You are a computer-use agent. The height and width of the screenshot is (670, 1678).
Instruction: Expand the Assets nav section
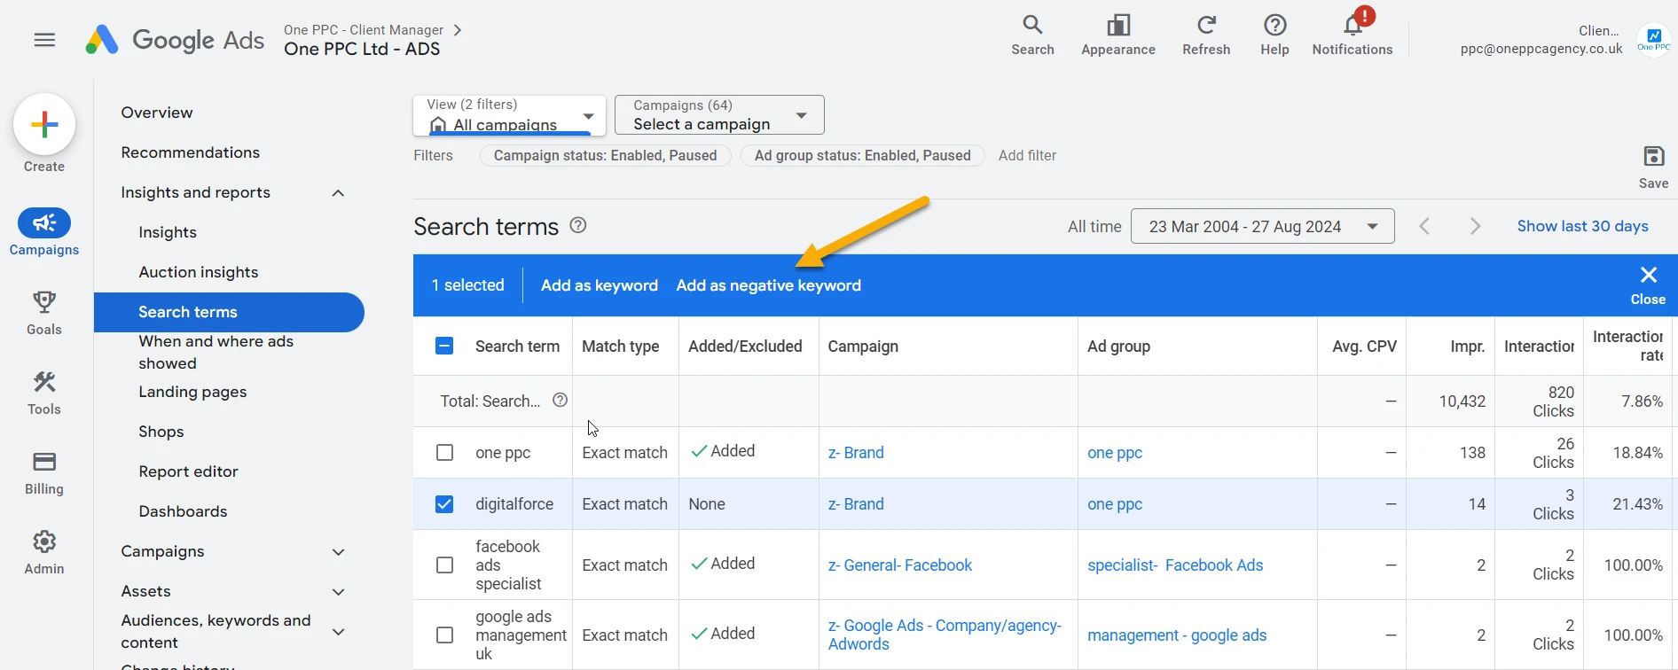point(338,592)
